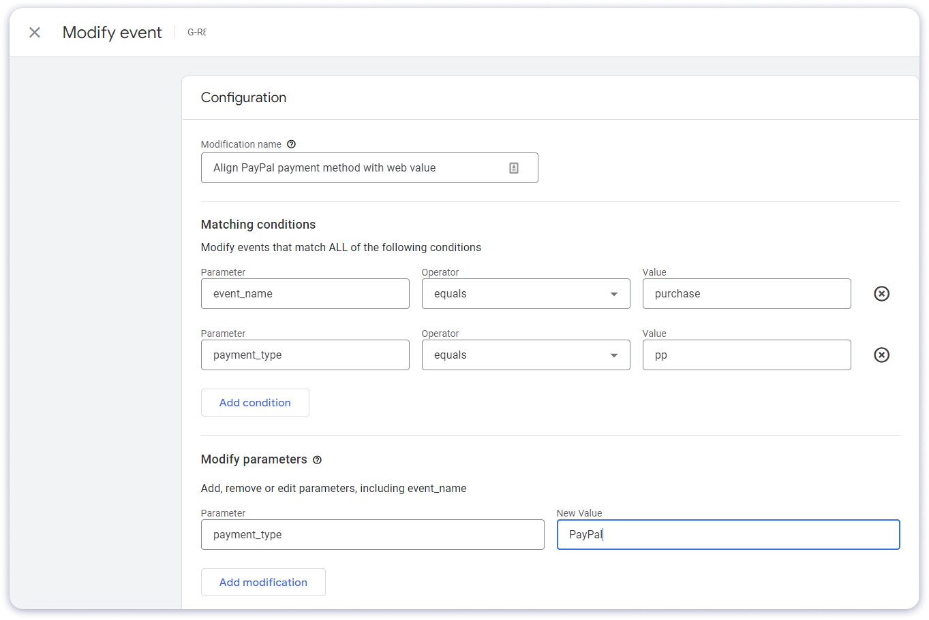Click the Add modification button

[x=263, y=582]
